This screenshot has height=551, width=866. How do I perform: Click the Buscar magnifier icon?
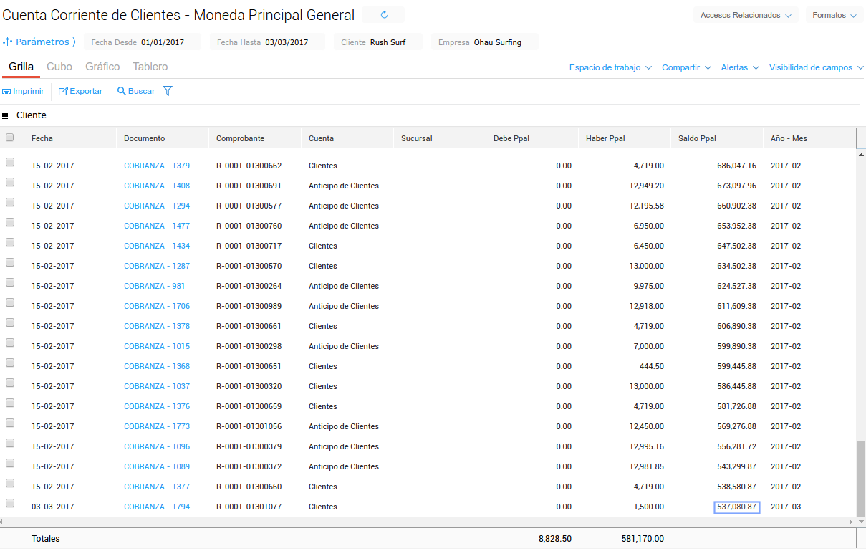coord(122,92)
